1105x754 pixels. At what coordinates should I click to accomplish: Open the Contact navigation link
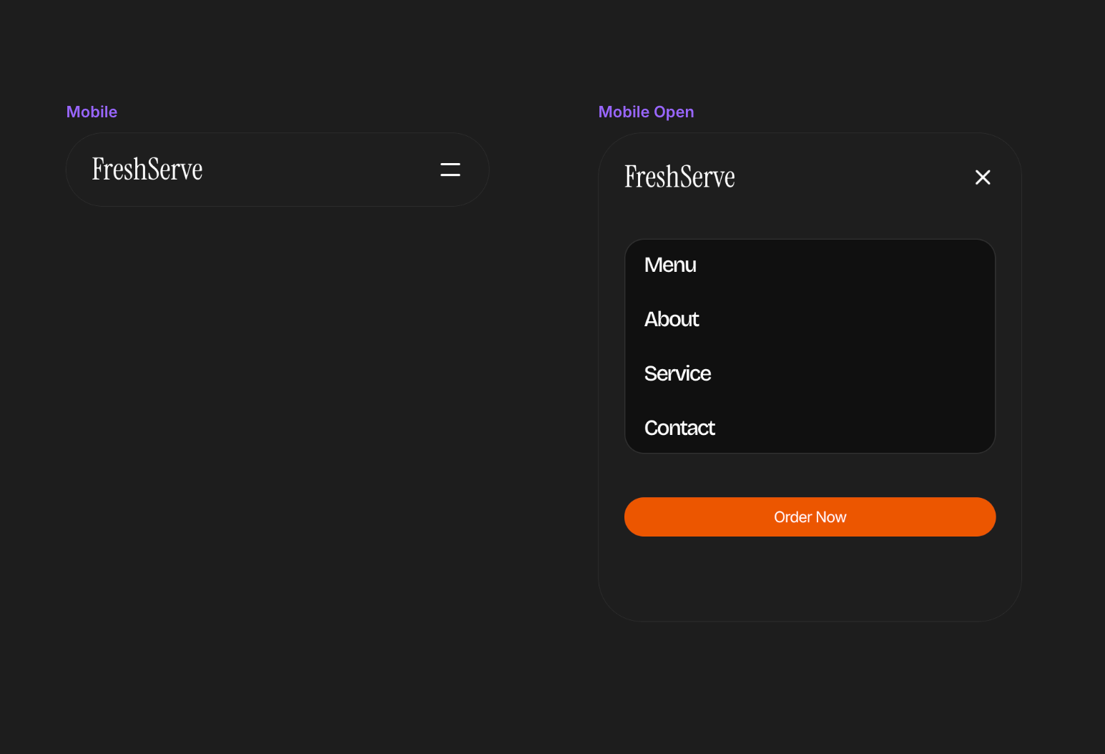click(x=679, y=429)
